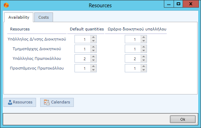
Task: Focus Ωράριο field for Υπάλληλος Δ/νσης Διοικητικού
Action: (133, 39)
